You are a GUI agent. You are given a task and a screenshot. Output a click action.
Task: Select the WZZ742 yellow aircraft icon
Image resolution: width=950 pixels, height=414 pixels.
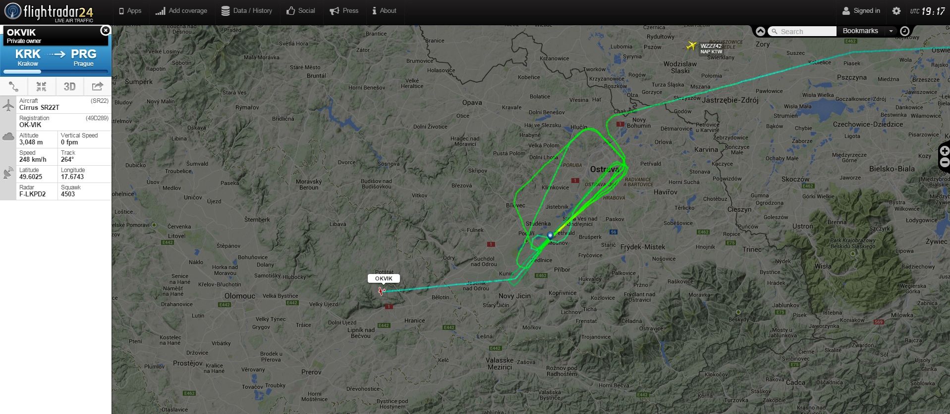tap(691, 46)
